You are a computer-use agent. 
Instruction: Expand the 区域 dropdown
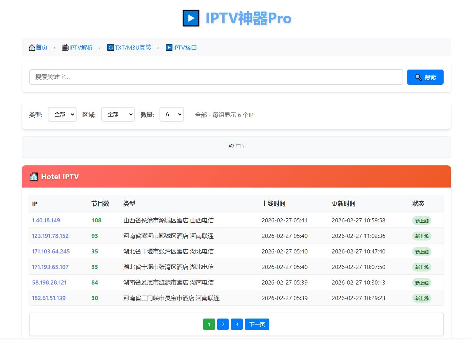pos(118,115)
